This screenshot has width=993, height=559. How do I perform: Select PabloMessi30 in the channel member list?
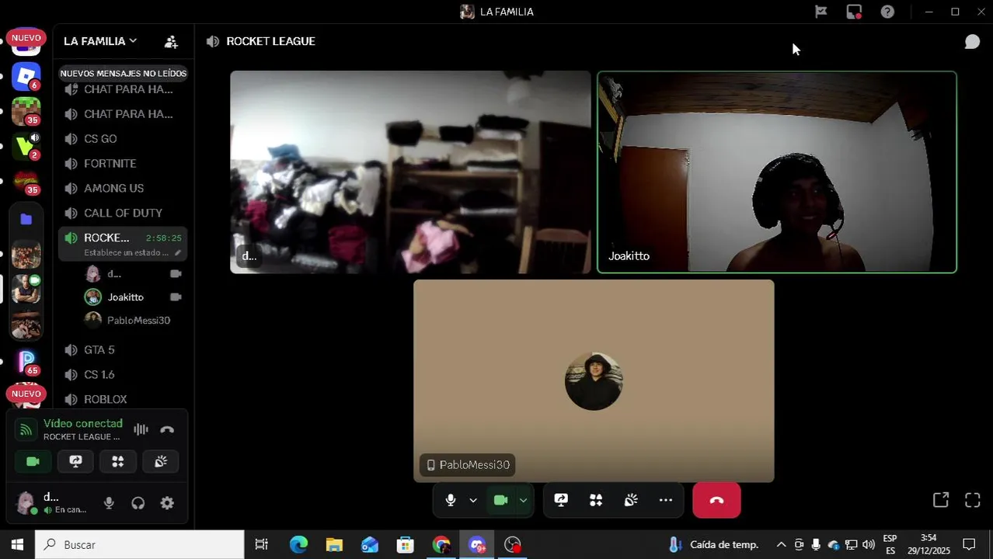[132, 321]
